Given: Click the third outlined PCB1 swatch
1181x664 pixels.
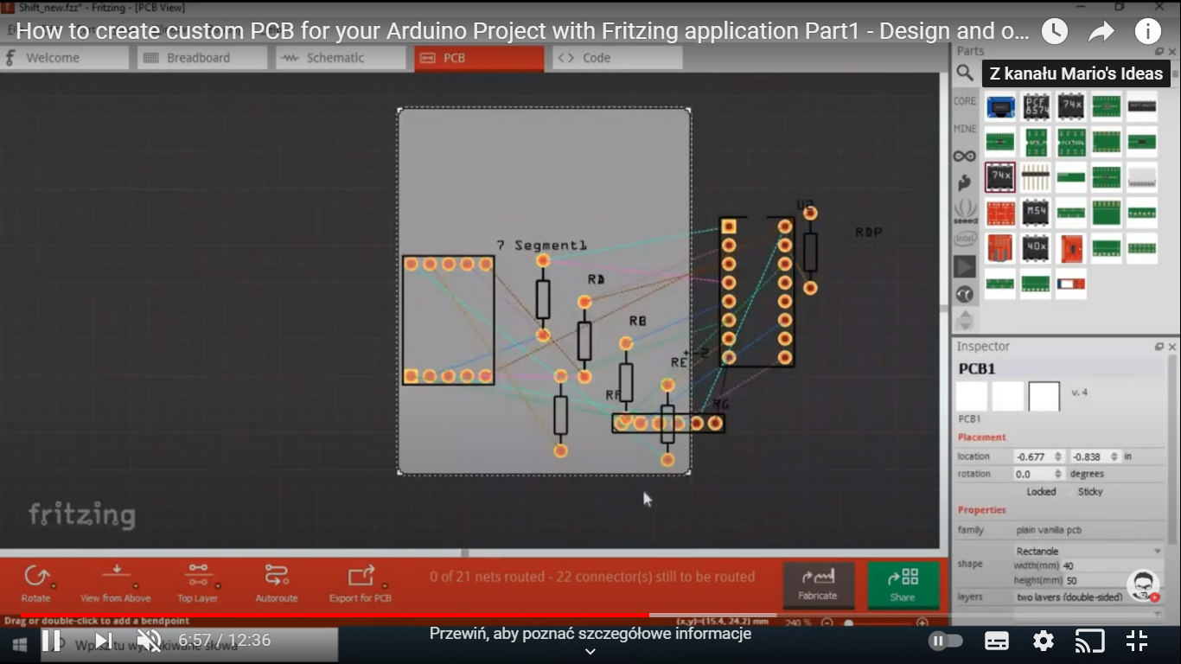Looking at the screenshot, I should pos(1044,397).
